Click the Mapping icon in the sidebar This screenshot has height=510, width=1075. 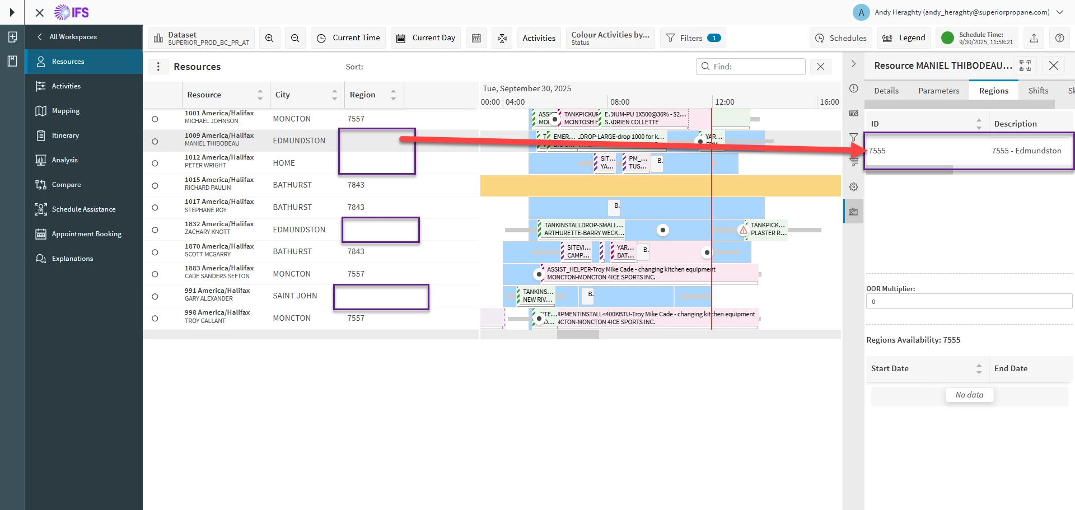(41, 111)
